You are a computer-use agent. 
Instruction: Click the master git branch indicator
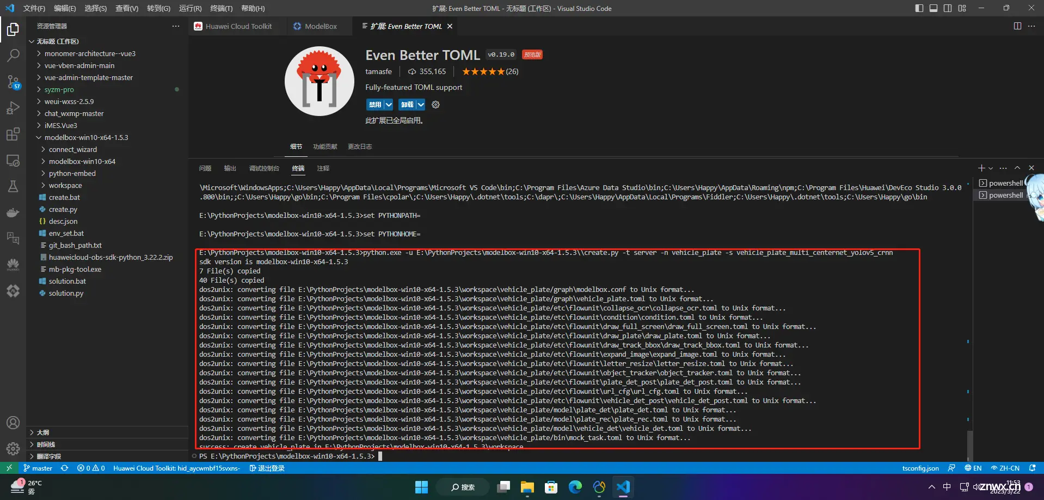point(38,468)
